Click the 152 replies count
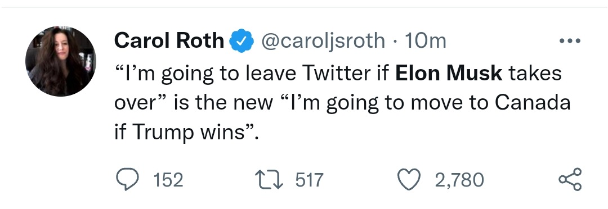 [x=168, y=180]
